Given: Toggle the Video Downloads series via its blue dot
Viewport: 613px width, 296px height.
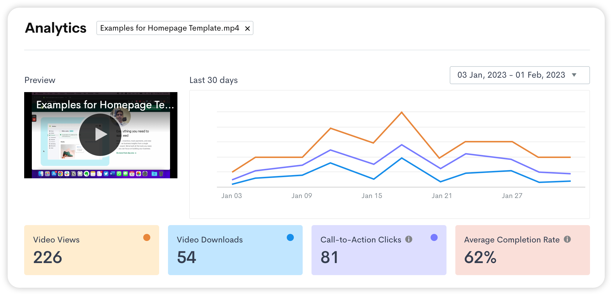Looking at the screenshot, I should (x=290, y=237).
